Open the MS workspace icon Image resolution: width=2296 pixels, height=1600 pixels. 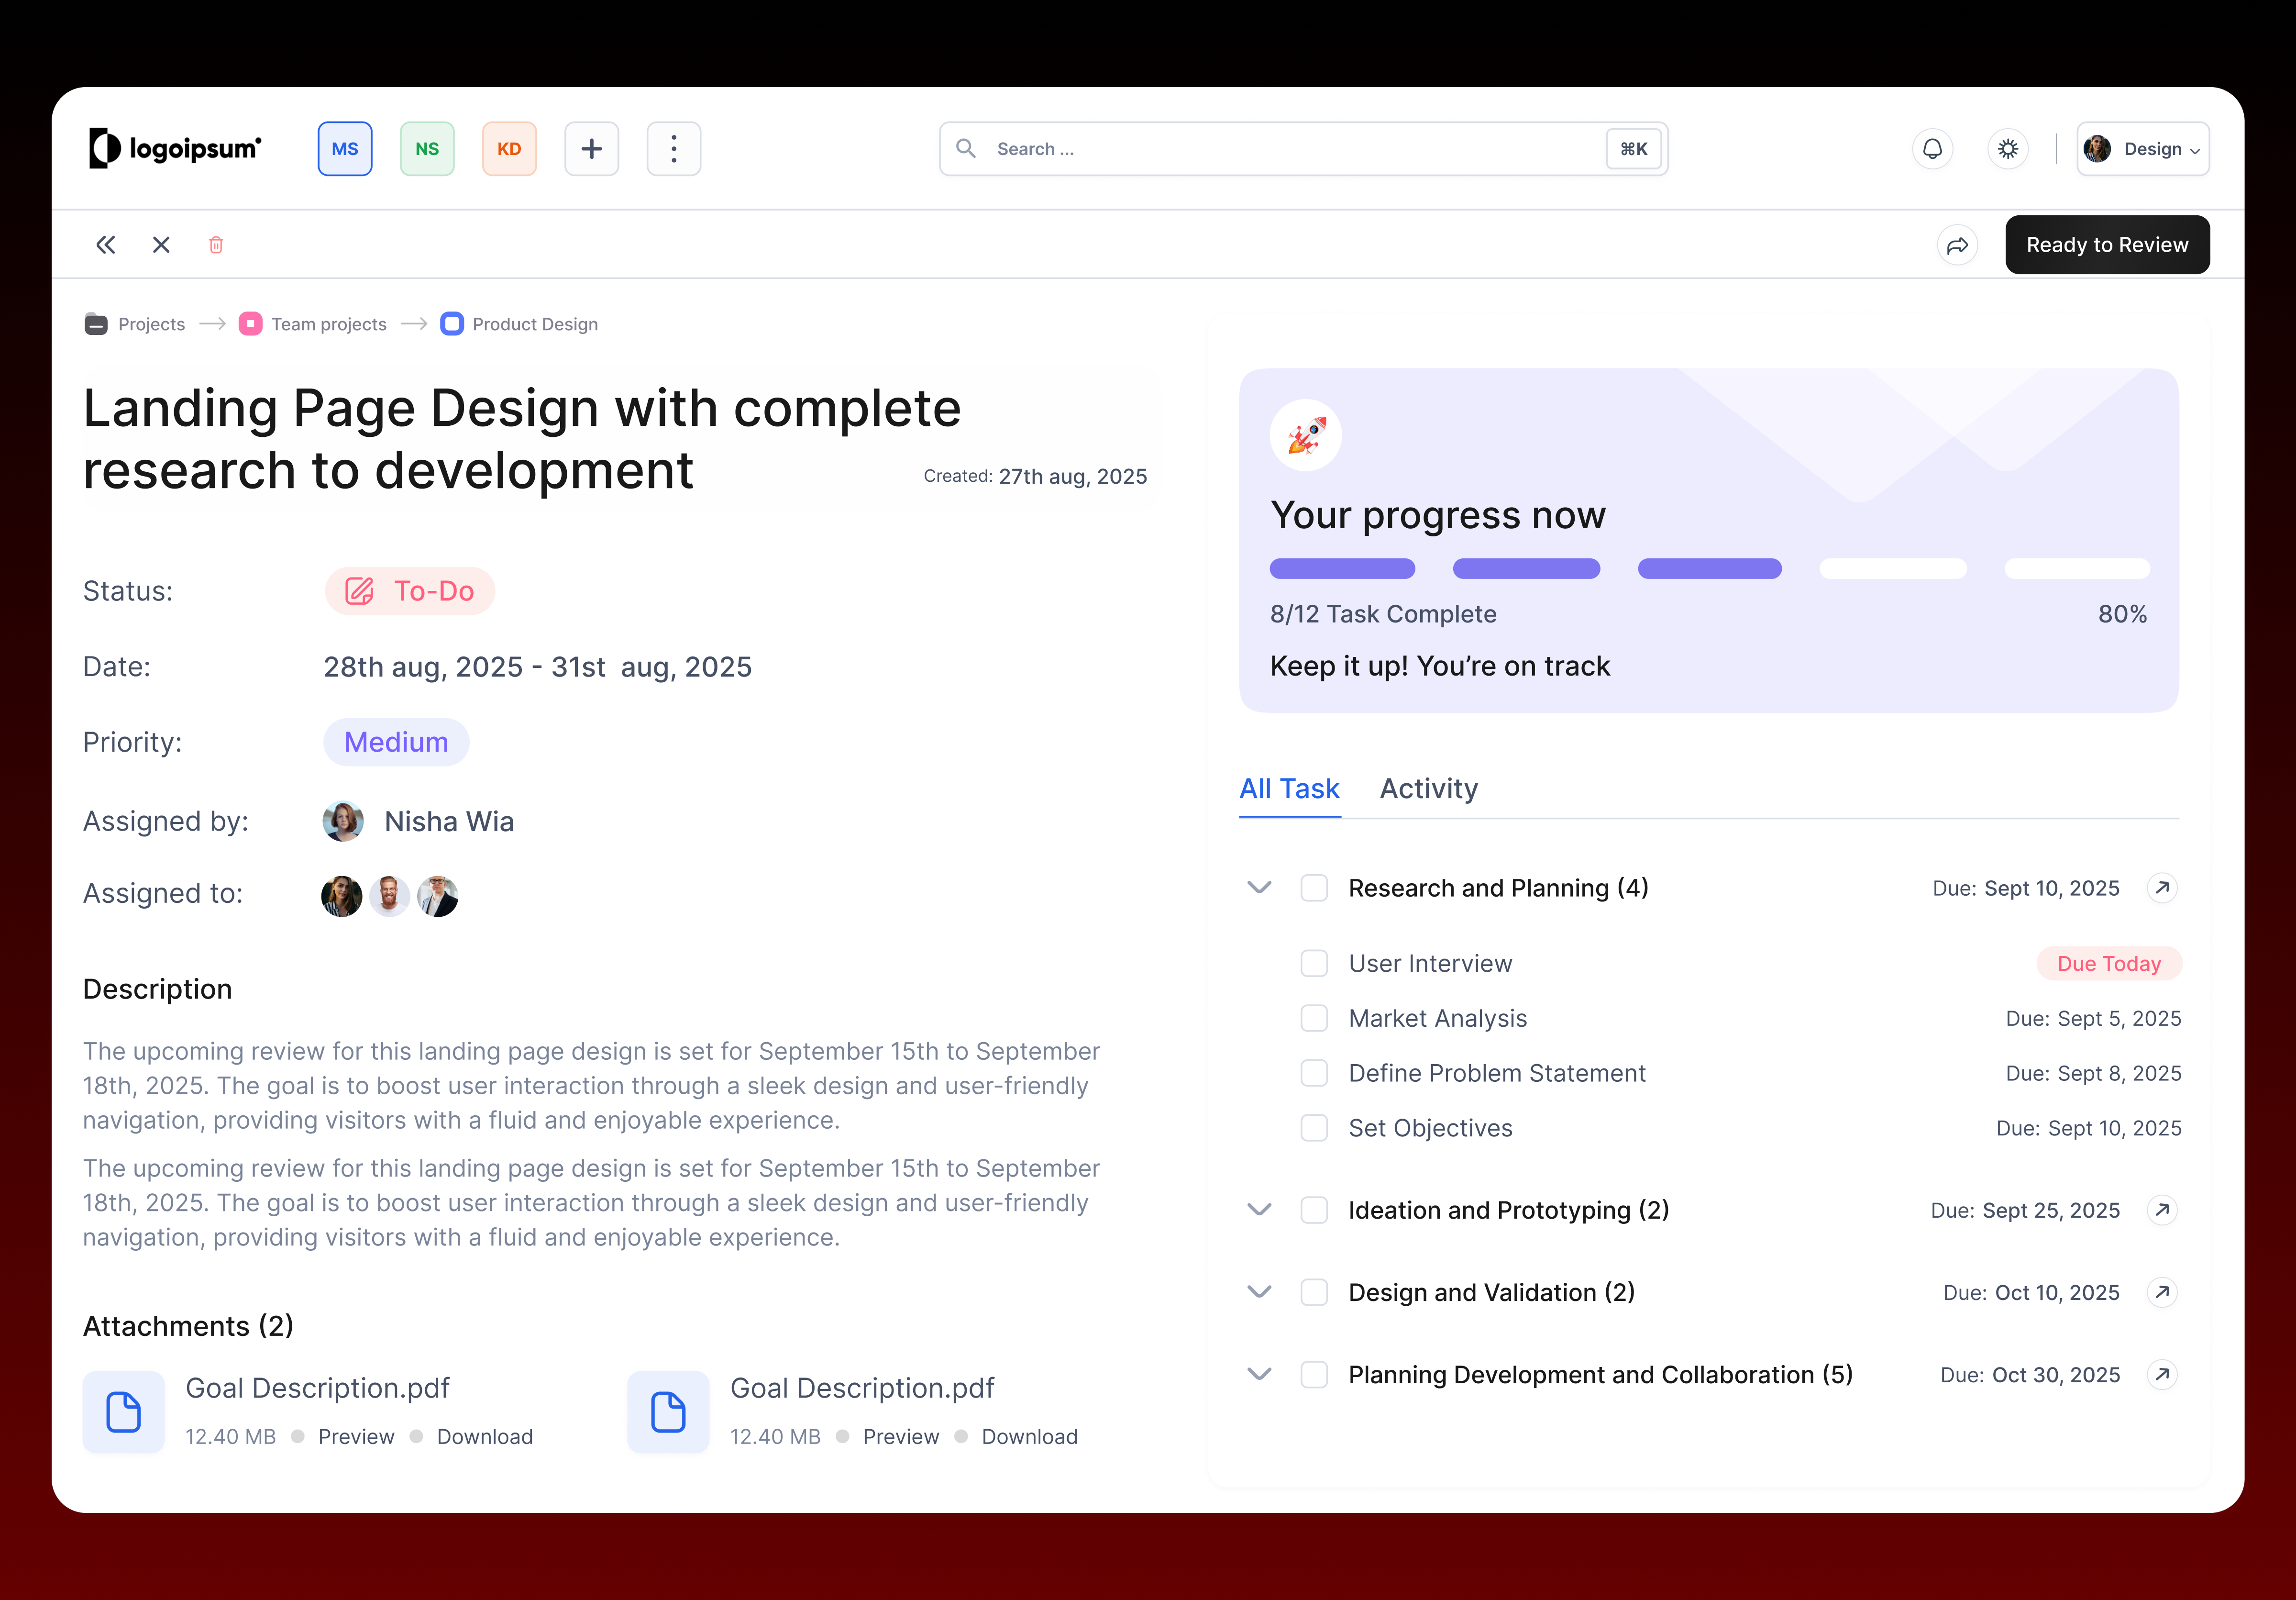[x=344, y=148]
